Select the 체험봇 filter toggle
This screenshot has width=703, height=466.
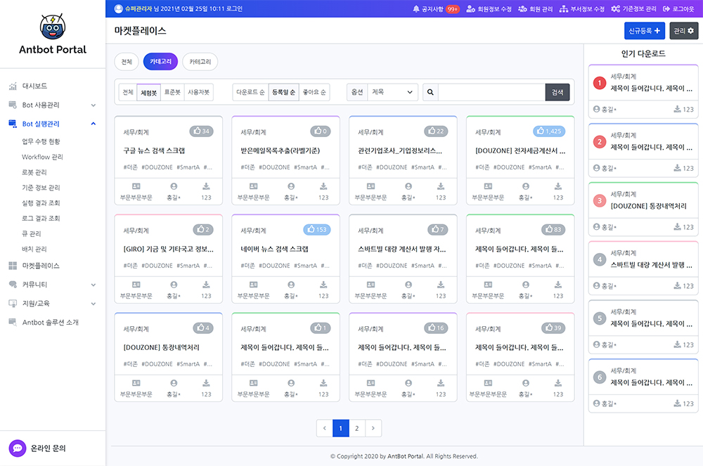(x=149, y=92)
